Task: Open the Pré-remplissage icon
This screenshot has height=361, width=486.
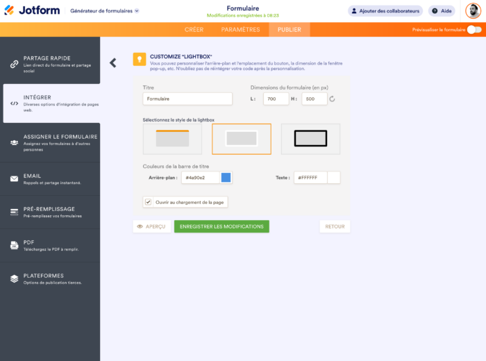Action: click(x=15, y=212)
